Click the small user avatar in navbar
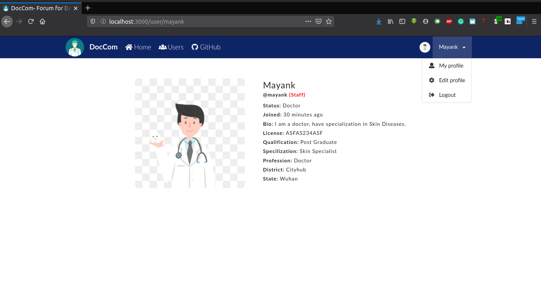The width and height of the screenshot is (541, 297). (x=425, y=47)
